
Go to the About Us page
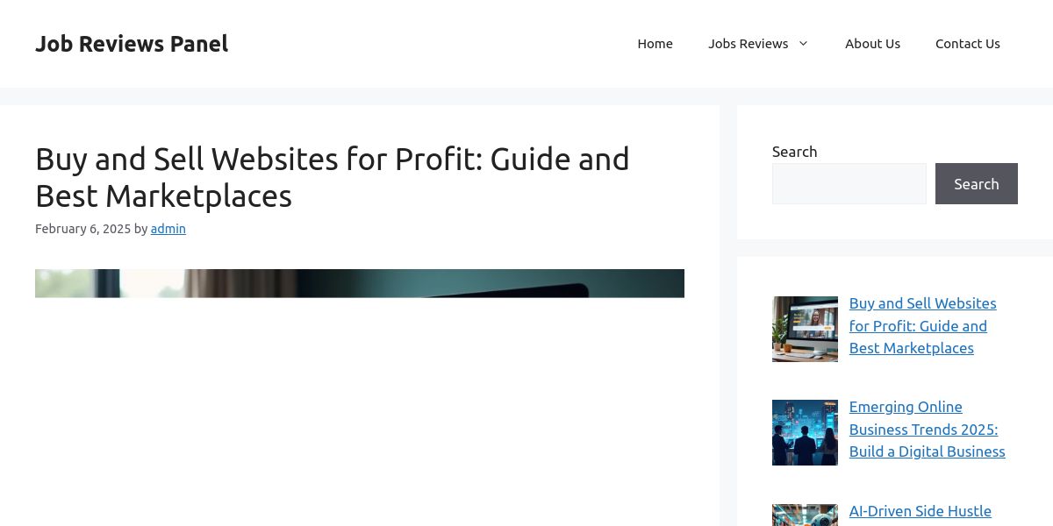[872, 44]
